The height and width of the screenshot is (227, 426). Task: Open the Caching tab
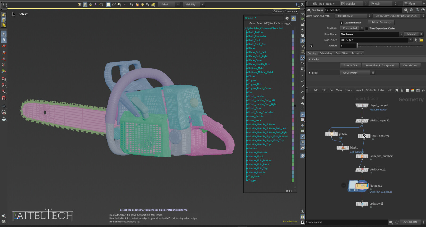[312, 53]
